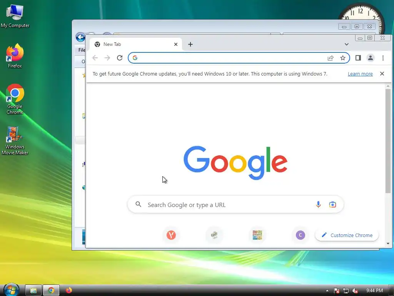Click the Chrome page scrollbar down arrow

pyautogui.click(x=388, y=244)
